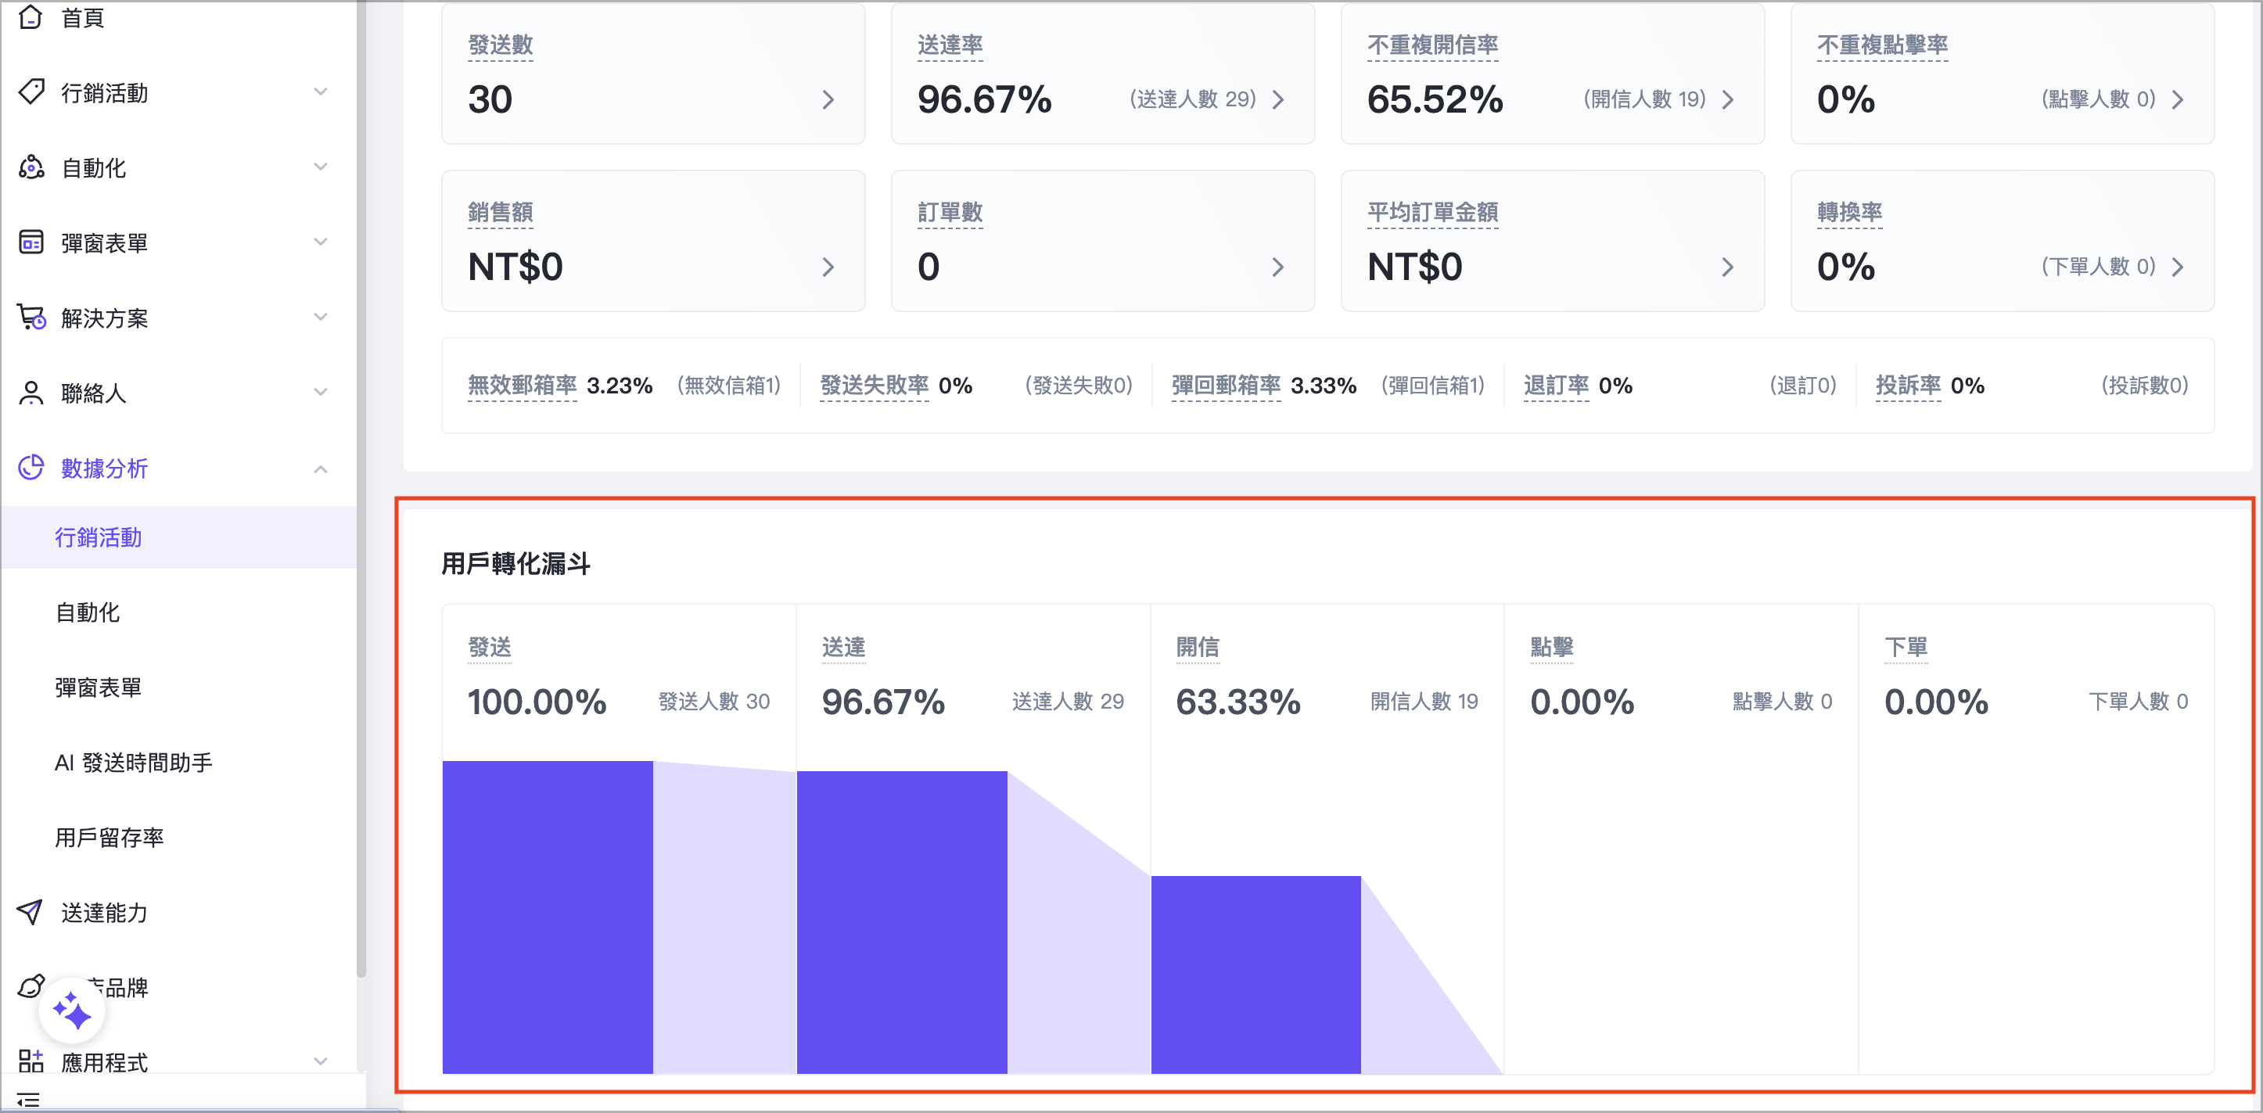Click the marketing campaign tag icon
The width and height of the screenshot is (2263, 1113).
(x=31, y=92)
